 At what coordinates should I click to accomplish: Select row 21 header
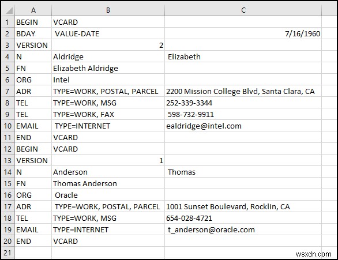(x=7, y=253)
